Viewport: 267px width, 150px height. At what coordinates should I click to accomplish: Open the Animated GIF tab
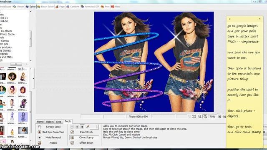tap(90, 7)
